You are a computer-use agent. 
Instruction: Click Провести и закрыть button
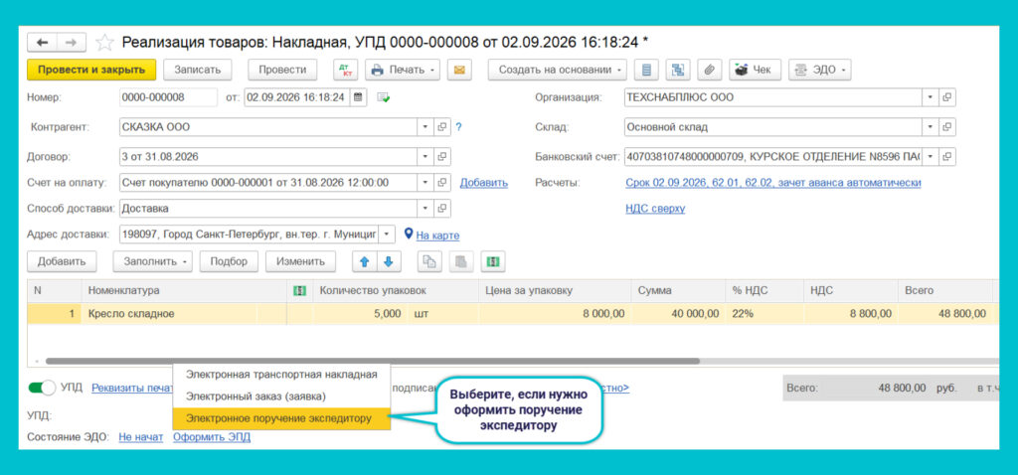click(91, 71)
